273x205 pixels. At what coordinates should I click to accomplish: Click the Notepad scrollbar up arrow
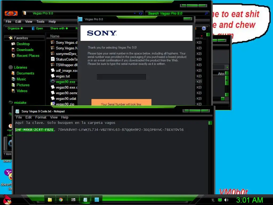click(210, 123)
